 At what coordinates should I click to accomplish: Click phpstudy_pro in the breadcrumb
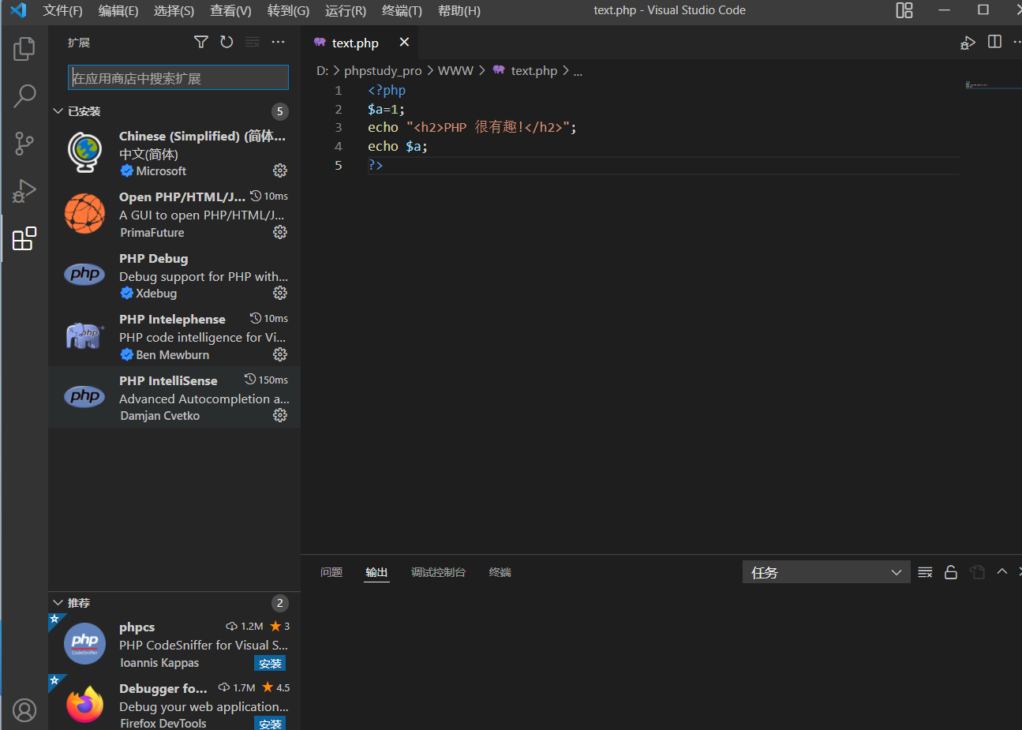(383, 71)
